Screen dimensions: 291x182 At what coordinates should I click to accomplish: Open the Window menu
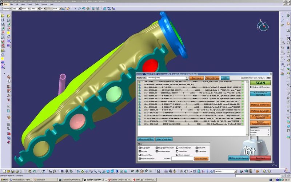(x=44, y=4)
